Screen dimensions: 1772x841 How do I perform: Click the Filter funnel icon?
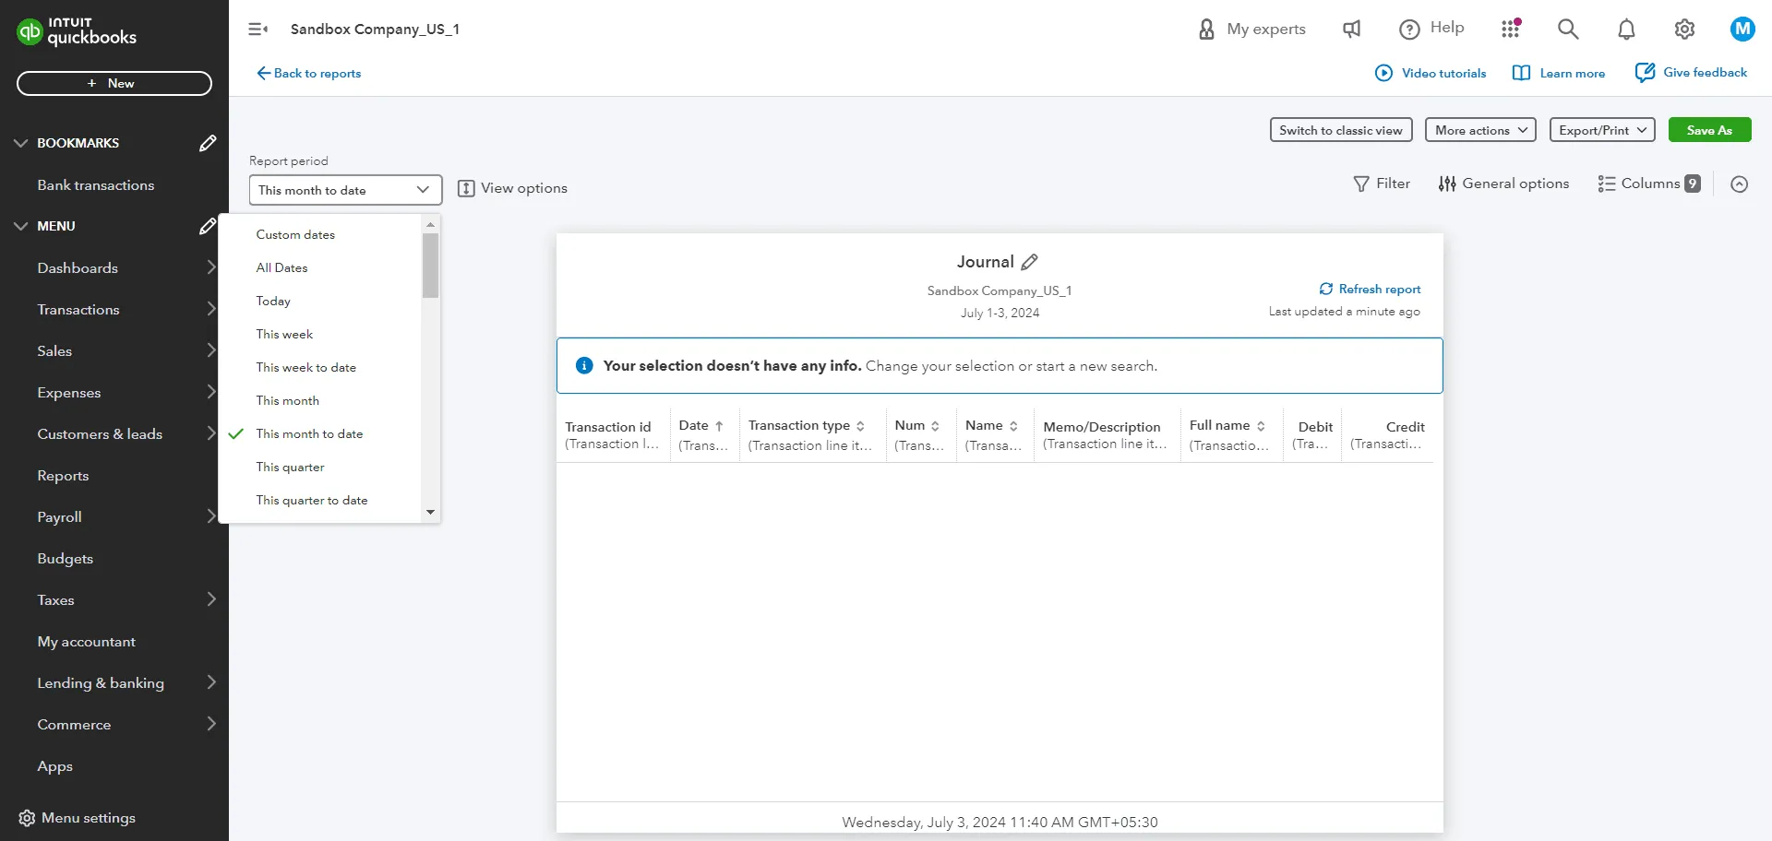[1361, 184]
